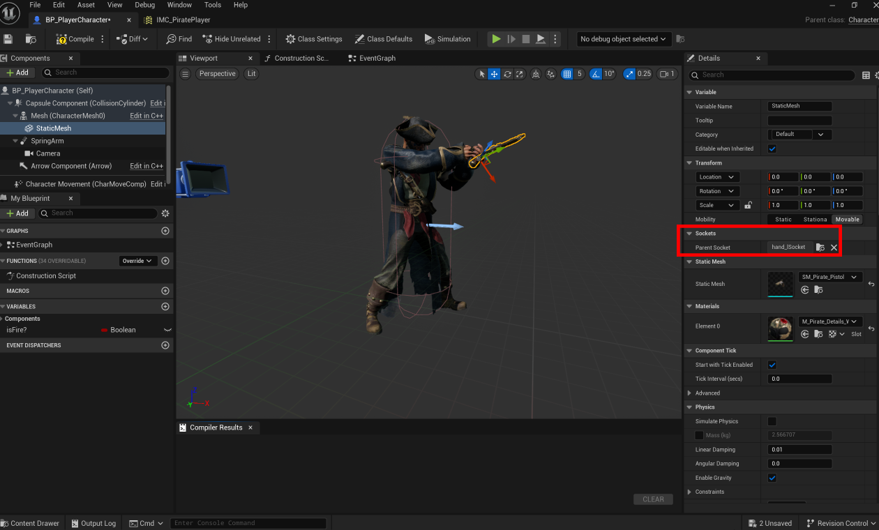
Task: Open Class Defaults
Action: pyautogui.click(x=383, y=39)
